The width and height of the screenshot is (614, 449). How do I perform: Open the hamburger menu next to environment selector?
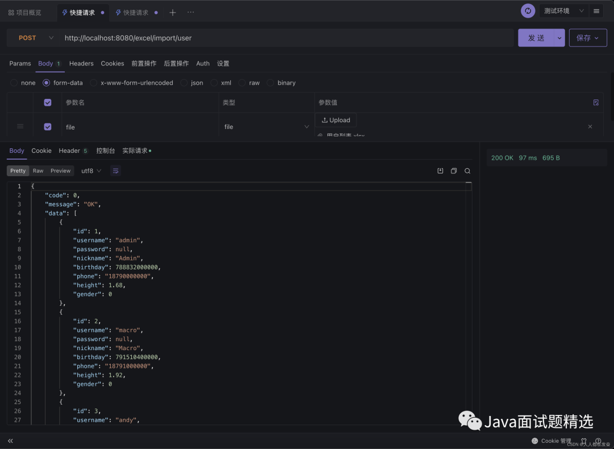pos(596,11)
